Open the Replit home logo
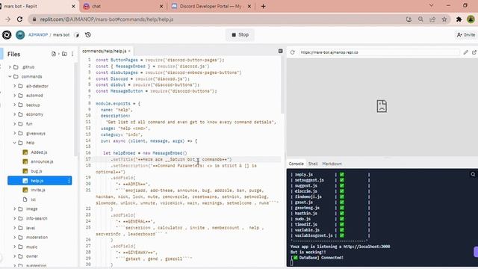478x269 pixels. tap(7, 35)
